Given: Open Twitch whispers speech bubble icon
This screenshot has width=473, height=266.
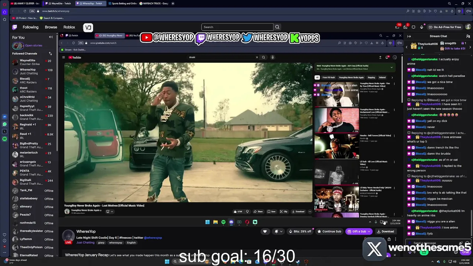Looking at the screenshot, I should 414,27.
